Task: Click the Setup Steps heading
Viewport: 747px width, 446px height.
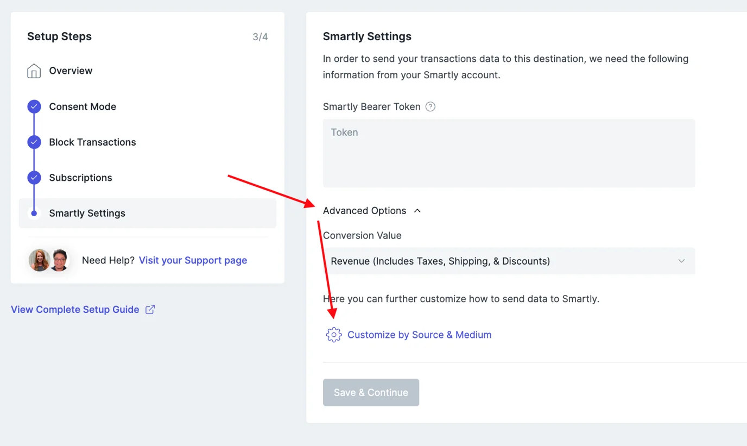Action: click(x=59, y=36)
